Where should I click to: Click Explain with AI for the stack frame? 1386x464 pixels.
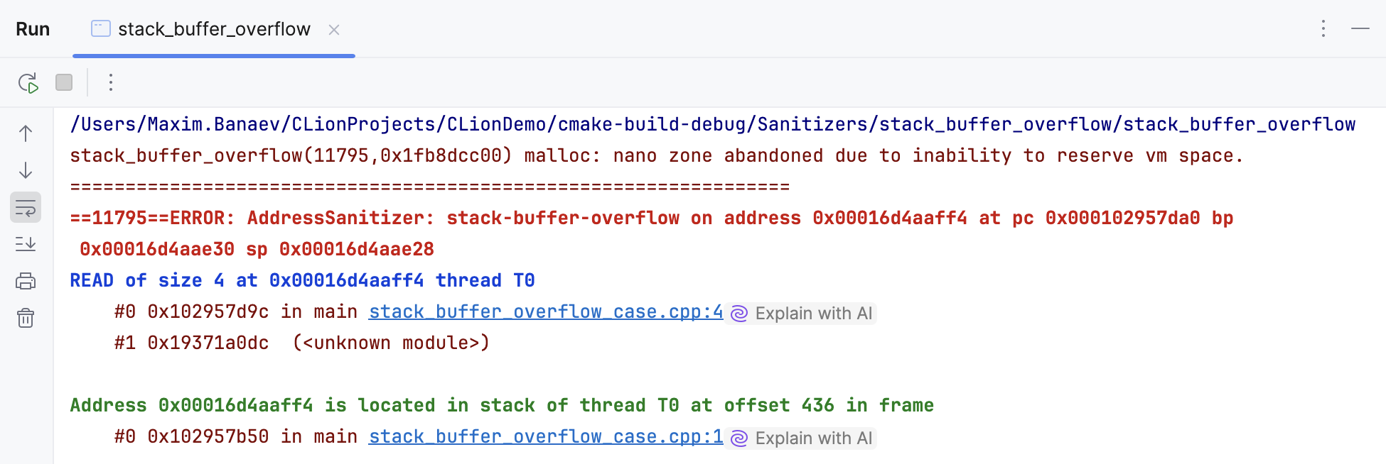(813, 438)
